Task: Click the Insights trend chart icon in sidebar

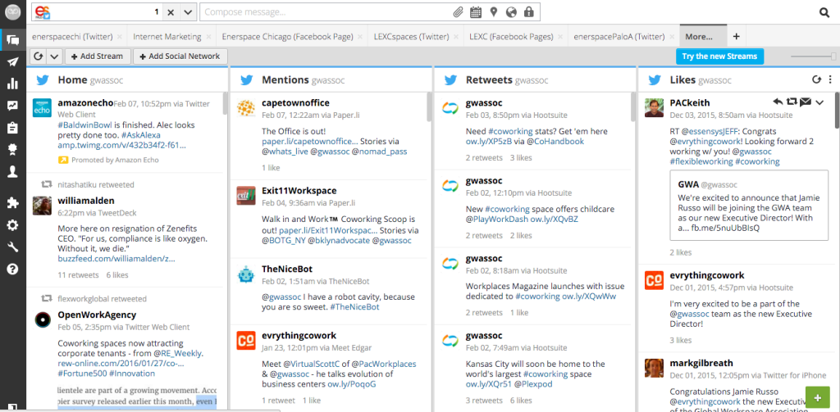Action: (x=13, y=106)
